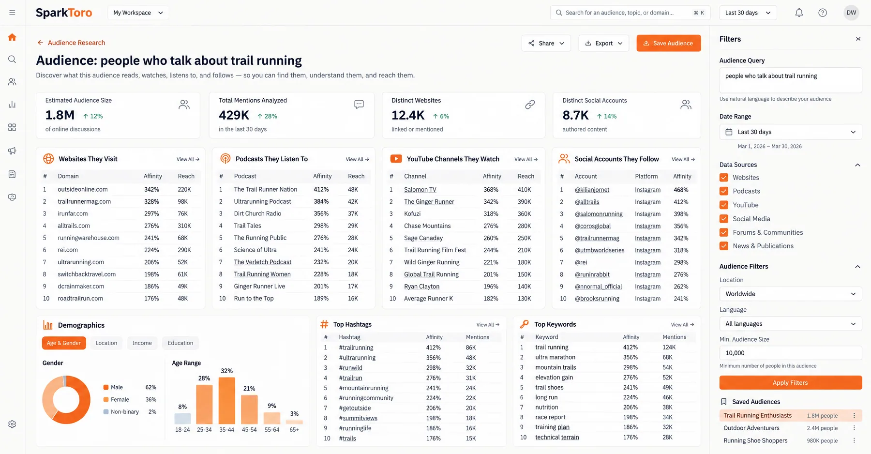Open the Worldwide location dropdown
Image resolution: width=871 pixels, height=454 pixels.
(790, 294)
